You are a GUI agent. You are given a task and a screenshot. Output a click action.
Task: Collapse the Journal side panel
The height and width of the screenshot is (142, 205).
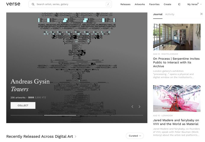pyautogui.click(x=201, y=14)
